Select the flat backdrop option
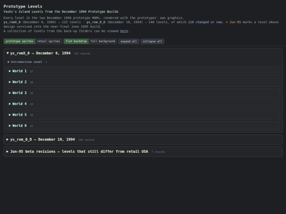Screen dimensions: 286x214 (x=76, y=41)
